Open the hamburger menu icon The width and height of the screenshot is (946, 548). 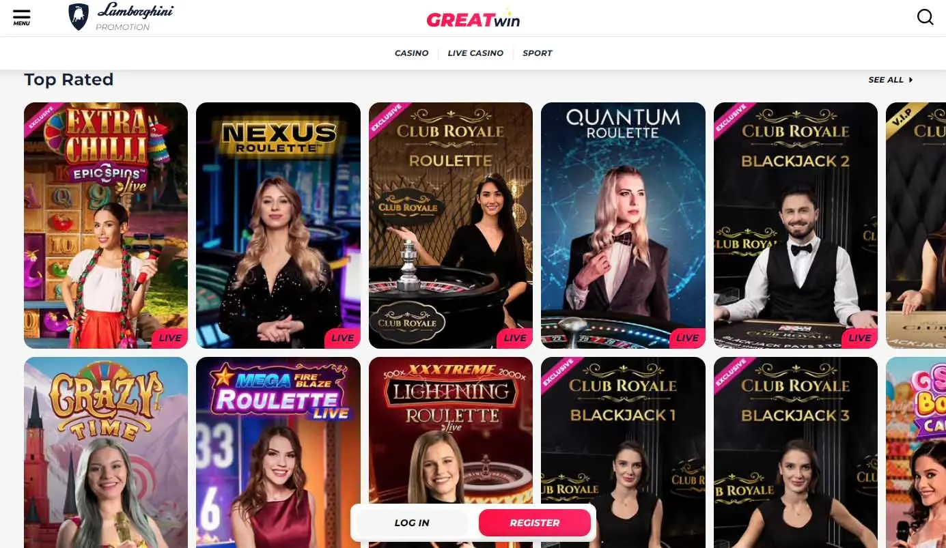(x=21, y=17)
